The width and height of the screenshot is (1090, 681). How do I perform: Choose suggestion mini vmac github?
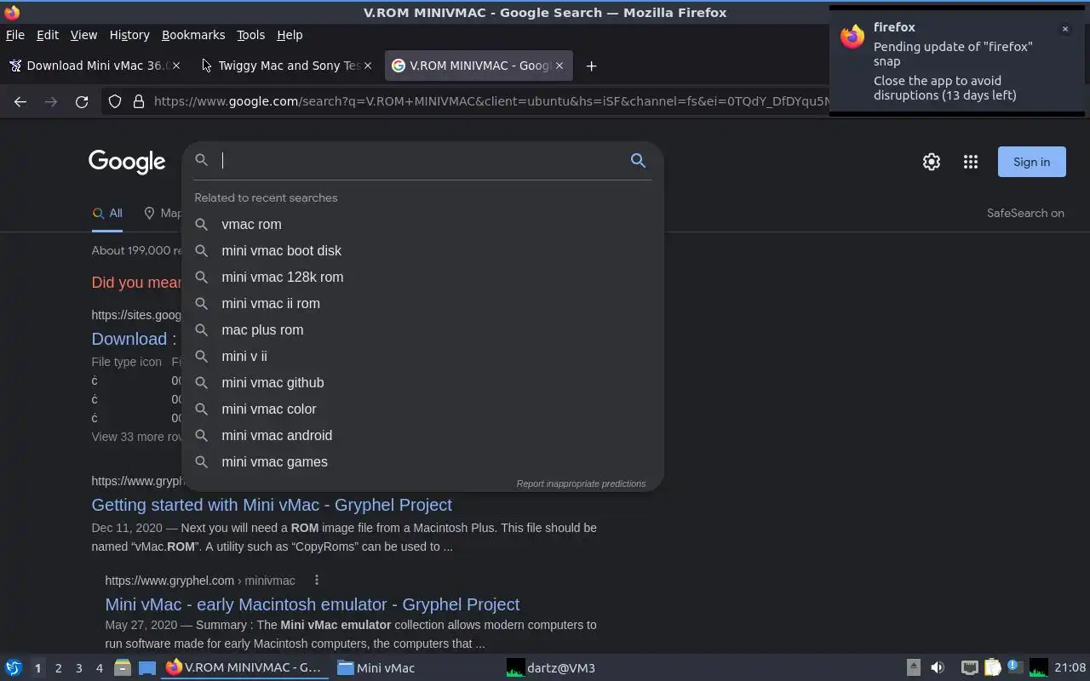[x=422, y=382]
